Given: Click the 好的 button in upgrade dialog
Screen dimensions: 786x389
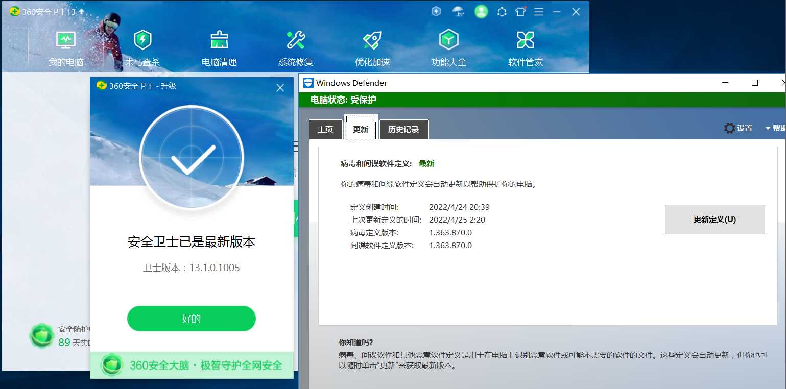Looking at the screenshot, I should 192,319.
